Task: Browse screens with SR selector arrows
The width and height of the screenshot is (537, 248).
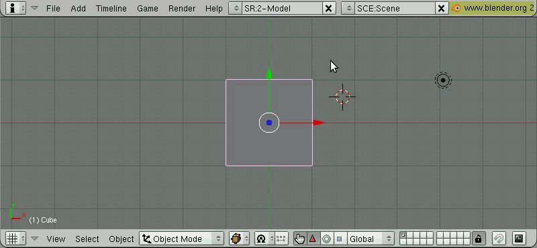Action: pyautogui.click(x=236, y=8)
